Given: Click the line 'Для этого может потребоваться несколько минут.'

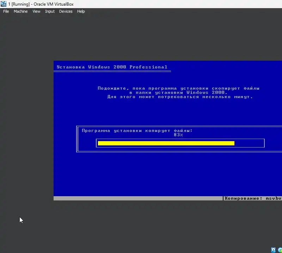Looking at the screenshot, I should [180, 97].
